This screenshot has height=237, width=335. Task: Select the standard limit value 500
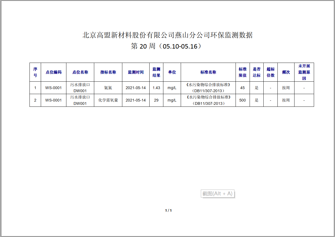tap(242, 100)
